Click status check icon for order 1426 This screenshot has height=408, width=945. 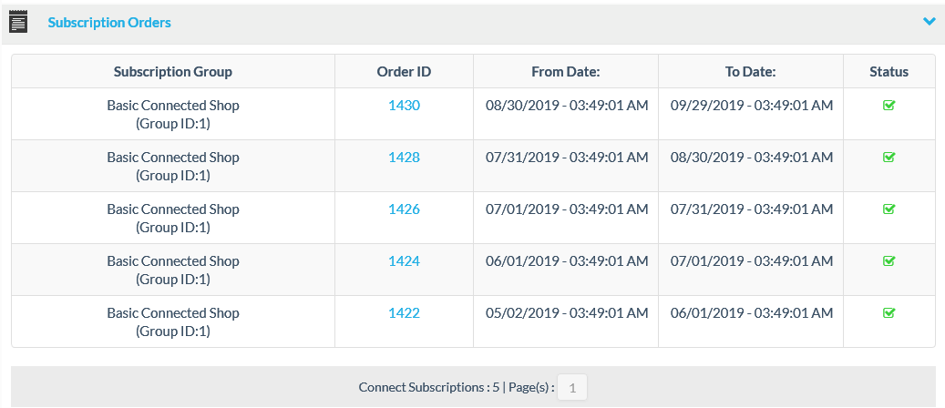[889, 209]
